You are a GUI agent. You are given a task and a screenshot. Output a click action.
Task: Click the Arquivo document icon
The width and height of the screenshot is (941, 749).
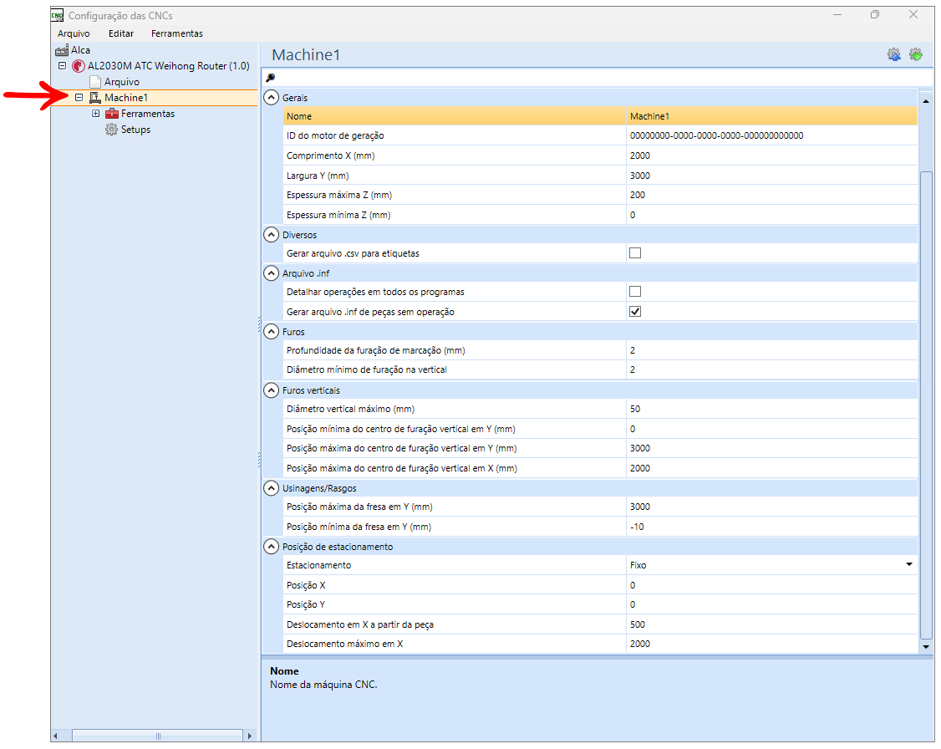click(95, 82)
